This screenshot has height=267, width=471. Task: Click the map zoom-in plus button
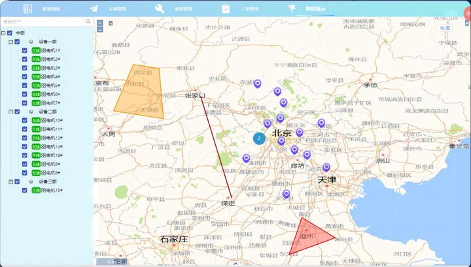pos(100,23)
